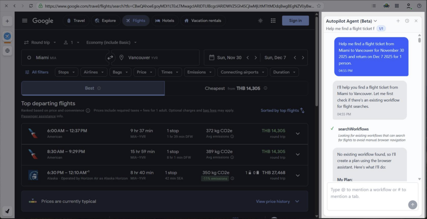Open the Price filter
Screen dimensions: 427x219
(x=145, y=72)
